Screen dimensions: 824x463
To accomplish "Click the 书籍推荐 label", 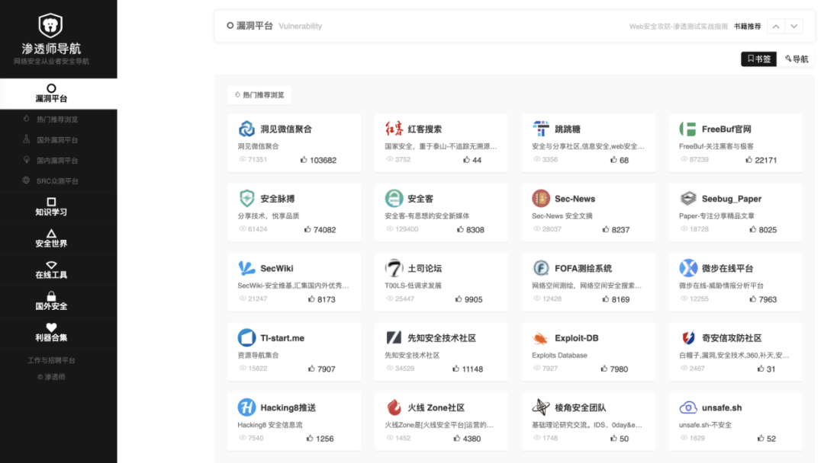I will [x=747, y=26].
